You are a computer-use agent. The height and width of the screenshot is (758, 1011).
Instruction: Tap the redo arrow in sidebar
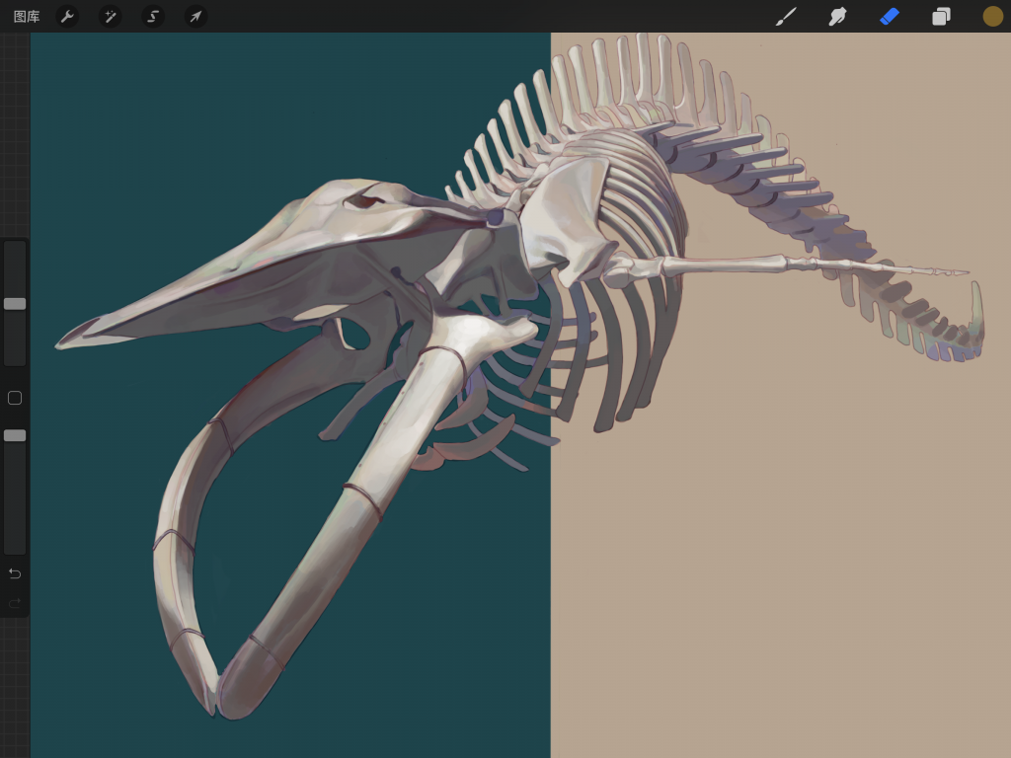click(15, 603)
